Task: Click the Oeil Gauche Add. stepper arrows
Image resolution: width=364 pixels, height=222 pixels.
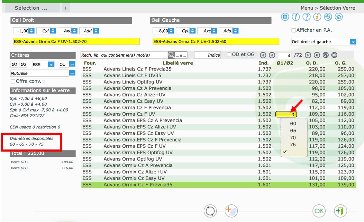Action: pyautogui.click(x=235, y=31)
